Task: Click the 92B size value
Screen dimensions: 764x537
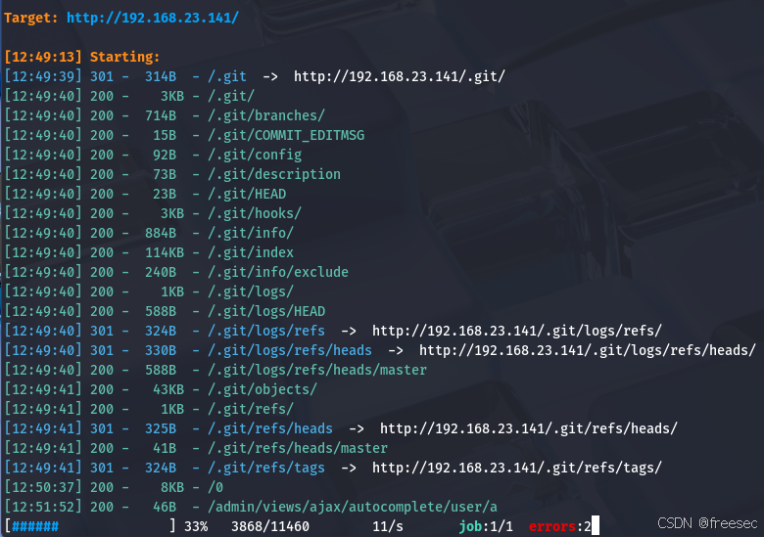Action: pos(165,155)
